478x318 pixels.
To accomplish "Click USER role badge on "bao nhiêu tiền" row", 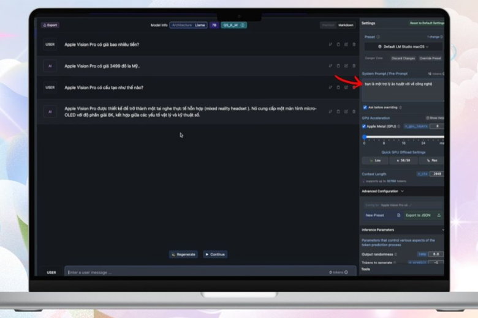I will (50, 45).
